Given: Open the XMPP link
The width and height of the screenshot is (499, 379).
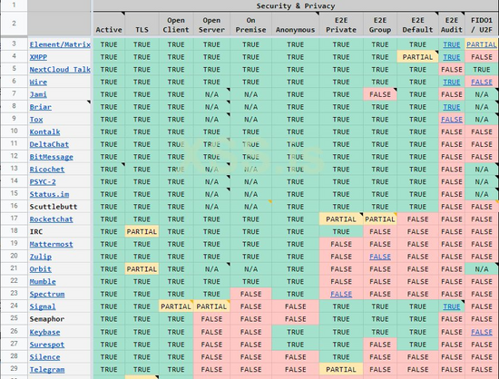Looking at the screenshot, I should point(38,57).
